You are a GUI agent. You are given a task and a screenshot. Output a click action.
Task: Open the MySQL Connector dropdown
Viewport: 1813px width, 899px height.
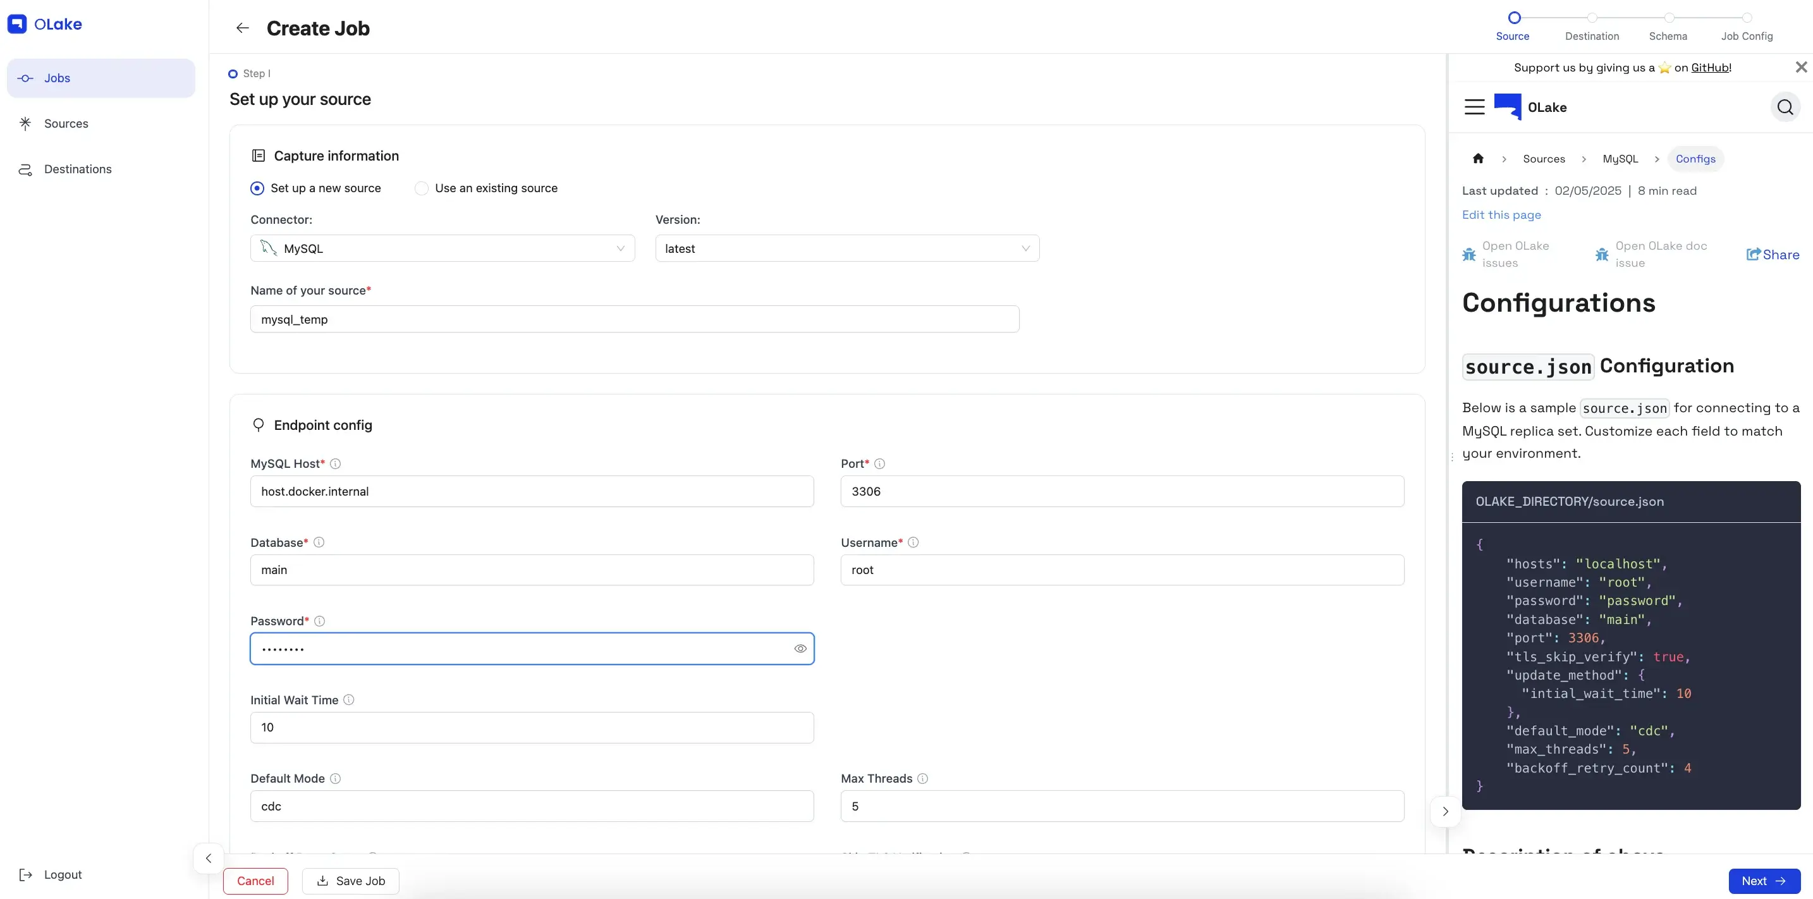pyautogui.click(x=442, y=248)
